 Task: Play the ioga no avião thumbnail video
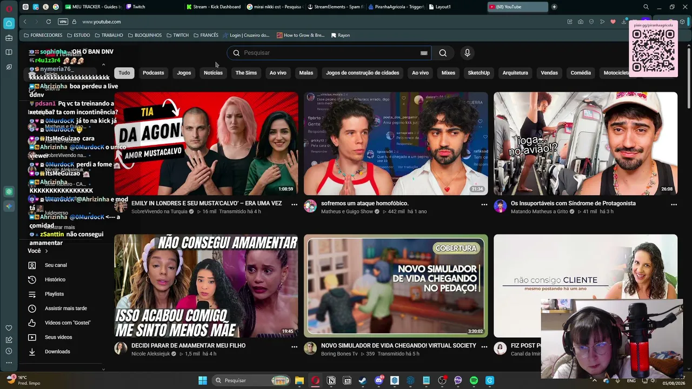click(585, 143)
